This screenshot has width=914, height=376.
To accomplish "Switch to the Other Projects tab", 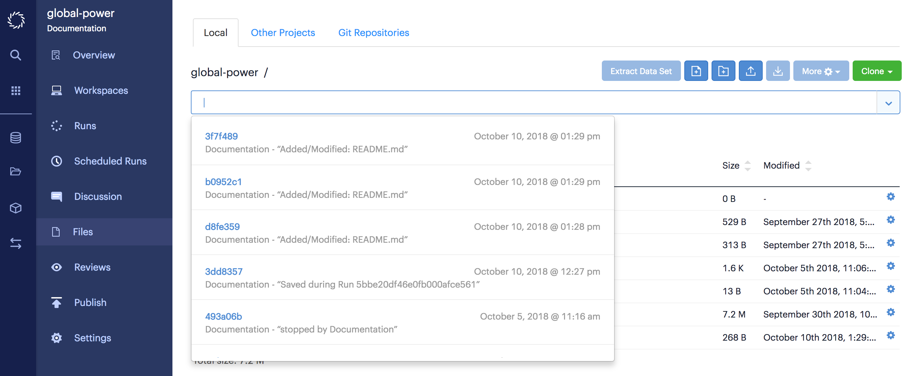I will click(283, 32).
